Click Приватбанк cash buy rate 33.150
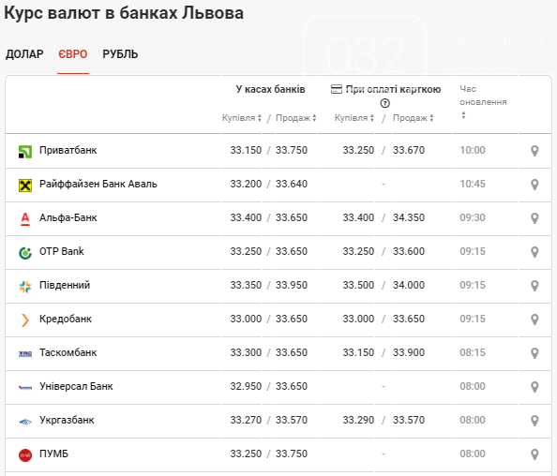557x476 pixels. pyautogui.click(x=246, y=151)
